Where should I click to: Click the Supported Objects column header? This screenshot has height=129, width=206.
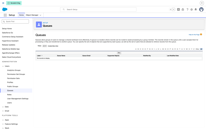[113, 56]
